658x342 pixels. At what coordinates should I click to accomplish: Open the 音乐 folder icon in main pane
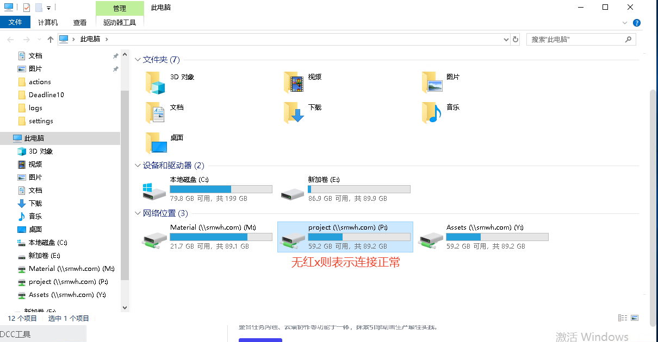[x=432, y=113]
